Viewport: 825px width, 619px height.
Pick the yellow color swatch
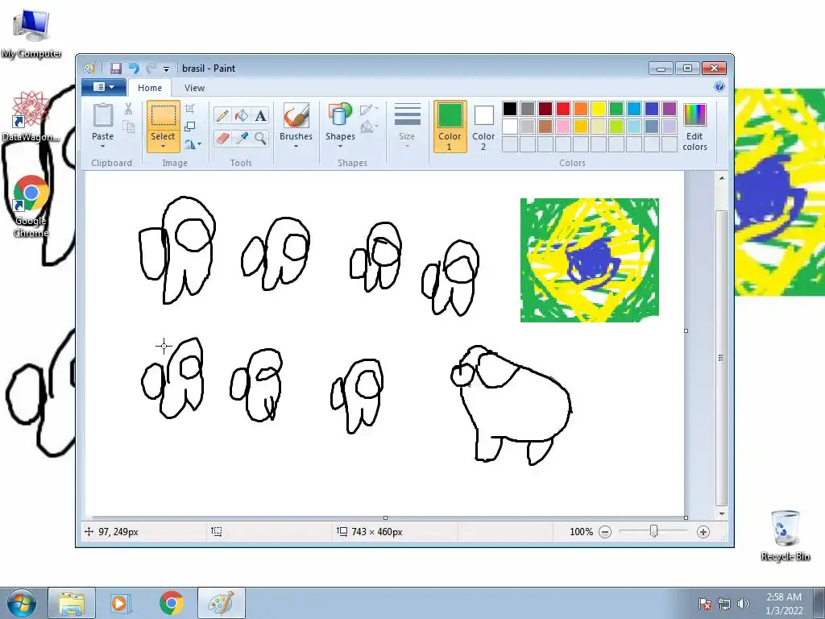tap(599, 109)
